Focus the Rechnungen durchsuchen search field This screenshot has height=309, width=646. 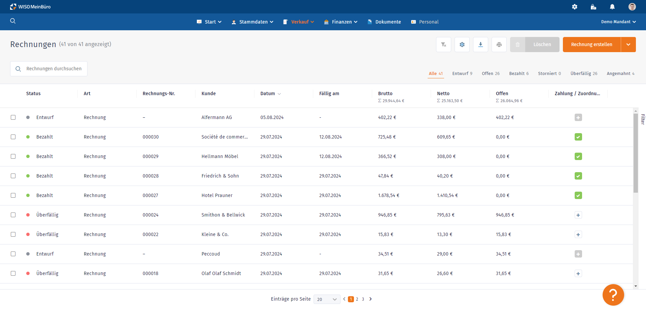(x=49, y=69)
